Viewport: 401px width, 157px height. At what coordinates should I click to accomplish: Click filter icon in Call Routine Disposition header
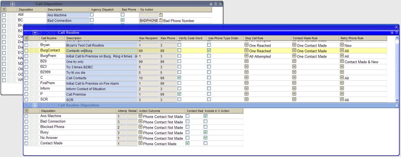26,111
